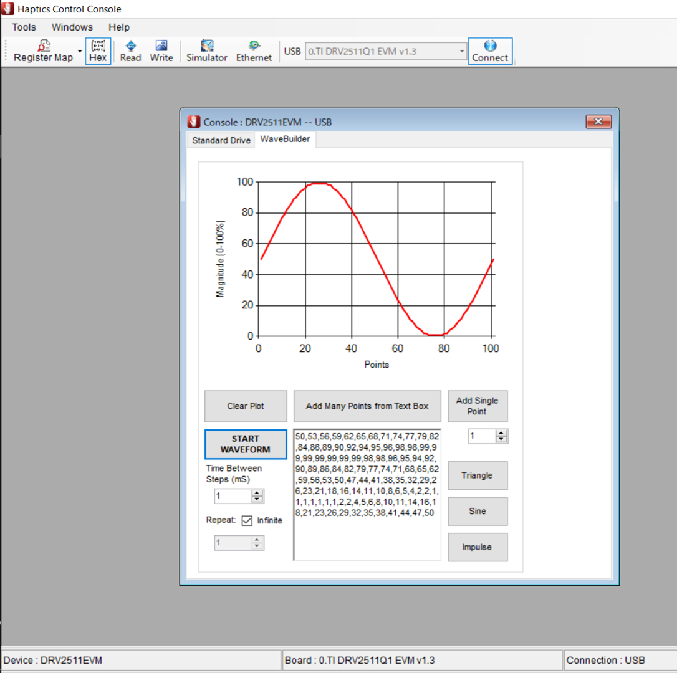Click the START WAVEFORM button

click(x=246, y=444)
